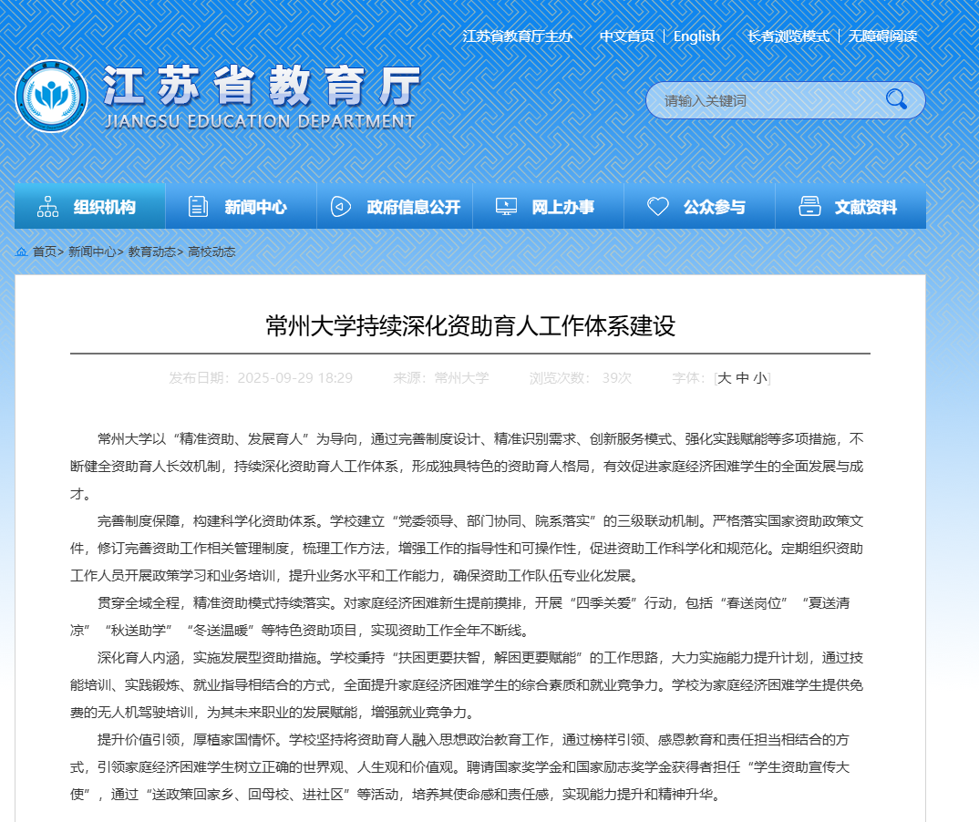
Task: Set font size to 小 (small)
Action: point(759,378)
